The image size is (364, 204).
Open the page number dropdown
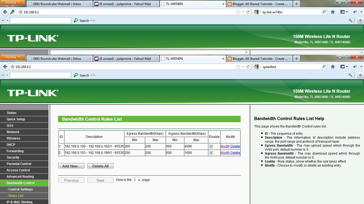(x=137, y=180)
